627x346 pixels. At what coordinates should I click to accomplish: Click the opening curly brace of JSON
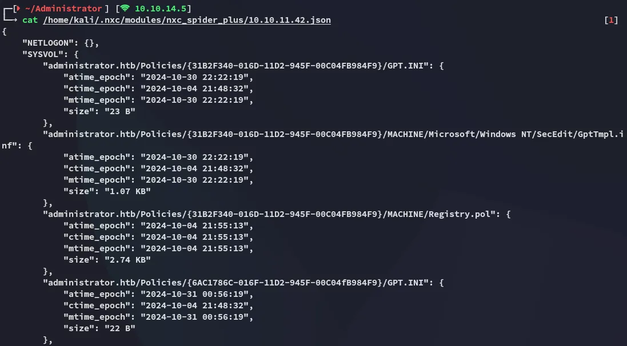click(5, 32)
